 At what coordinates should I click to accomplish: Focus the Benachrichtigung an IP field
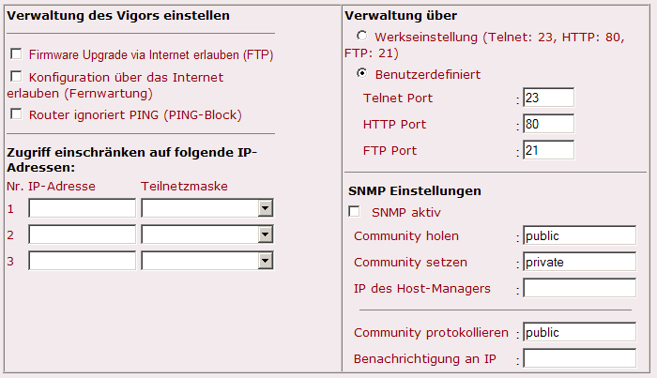(579, 358)
